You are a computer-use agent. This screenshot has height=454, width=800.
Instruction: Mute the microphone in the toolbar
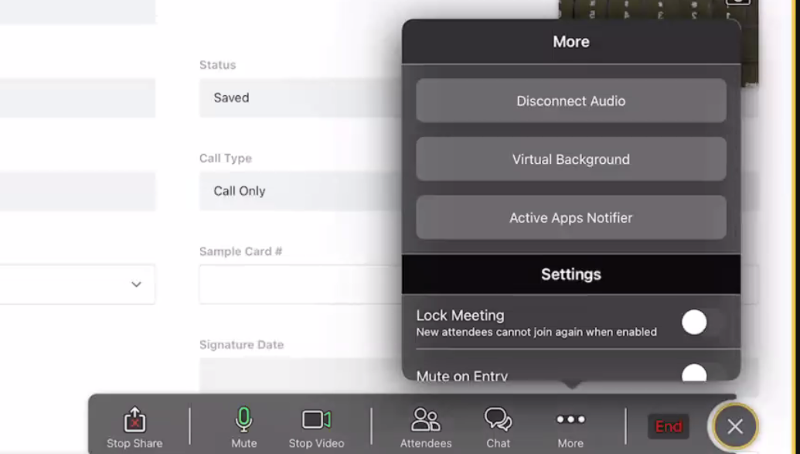[x=243, y=420]
